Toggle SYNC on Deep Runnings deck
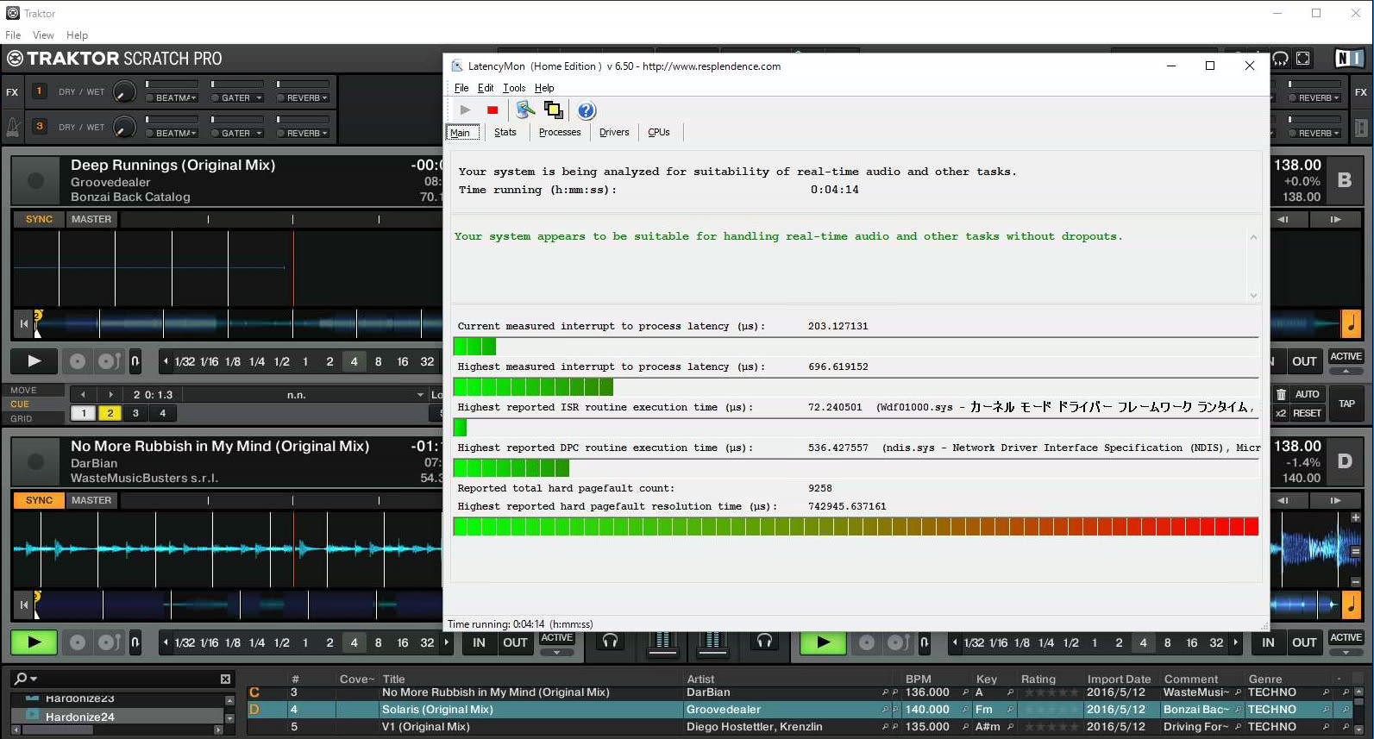Viewport: 1374px width, 739px height. pos(39,219)
